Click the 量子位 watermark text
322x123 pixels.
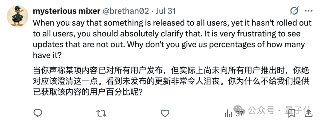298,111
